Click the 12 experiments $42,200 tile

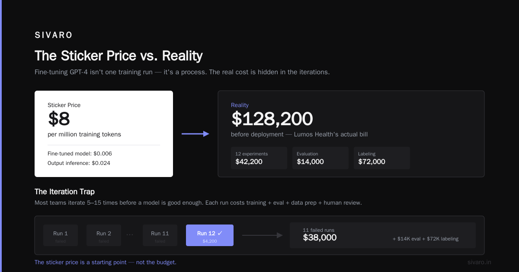point(259,158)
